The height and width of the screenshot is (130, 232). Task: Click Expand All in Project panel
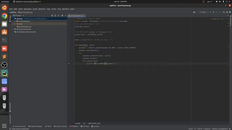tap(55, 16)
